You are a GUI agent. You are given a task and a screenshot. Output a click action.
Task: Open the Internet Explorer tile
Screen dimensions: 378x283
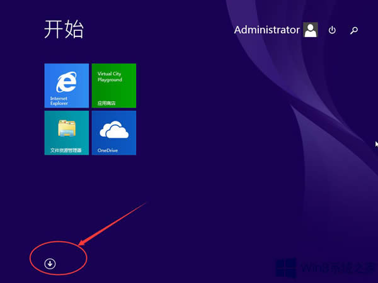coord(67,86)
